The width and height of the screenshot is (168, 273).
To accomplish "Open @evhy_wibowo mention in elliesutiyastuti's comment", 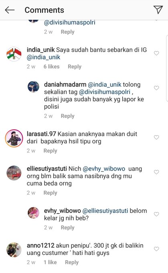I will pos(104,169).
